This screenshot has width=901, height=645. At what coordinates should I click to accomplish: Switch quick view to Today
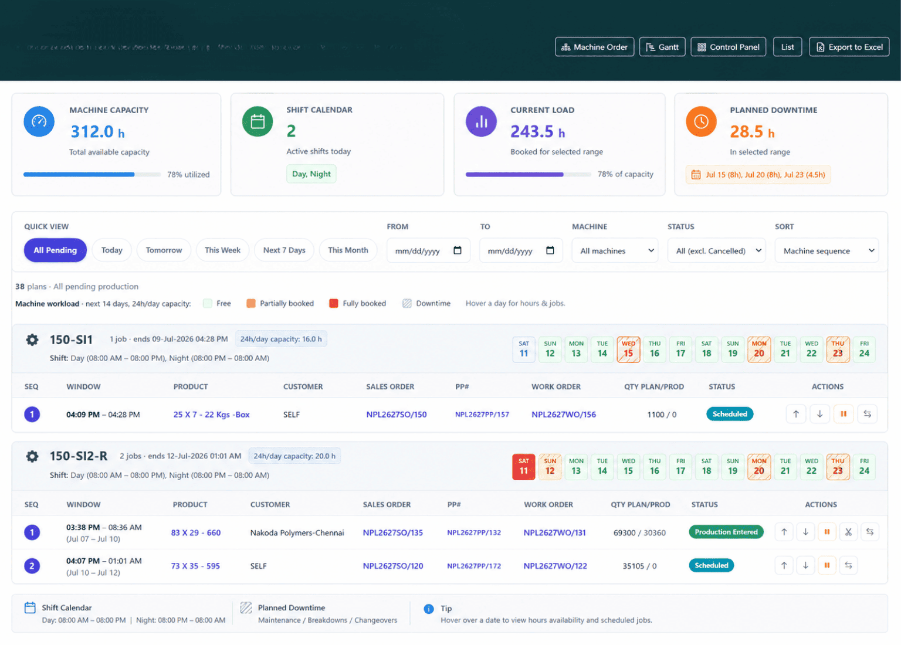pyautogui.click(x=112, y=250)
